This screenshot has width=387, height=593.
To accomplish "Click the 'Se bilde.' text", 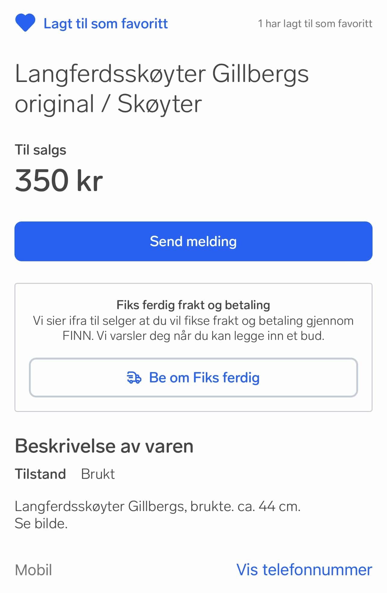I will pos(41,524).
